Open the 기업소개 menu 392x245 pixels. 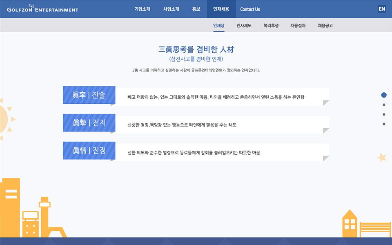coord(142,9)
